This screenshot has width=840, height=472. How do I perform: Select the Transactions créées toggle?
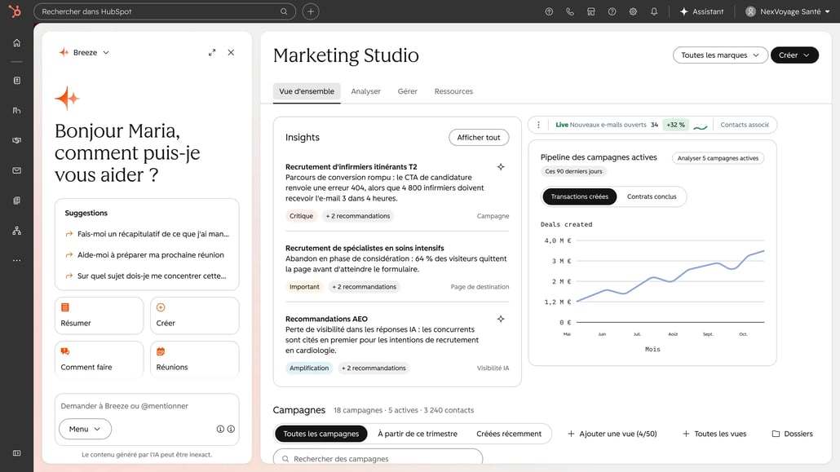(580, 196)
